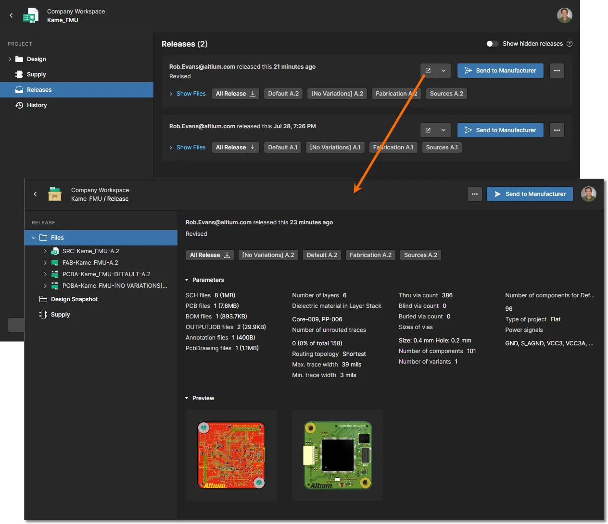Collapse the Files tree node
608x524 pixels.
(34, 238)
